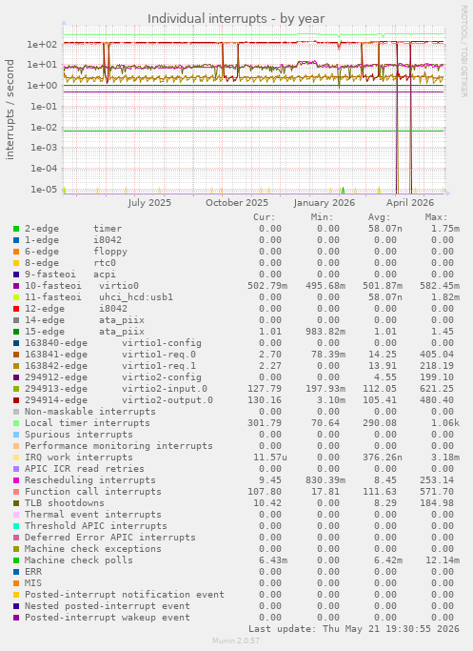Click the graph title Individual interrupts - by year
Image resolution: width=473 pixels, height=651 pixels.
(236, 19)
